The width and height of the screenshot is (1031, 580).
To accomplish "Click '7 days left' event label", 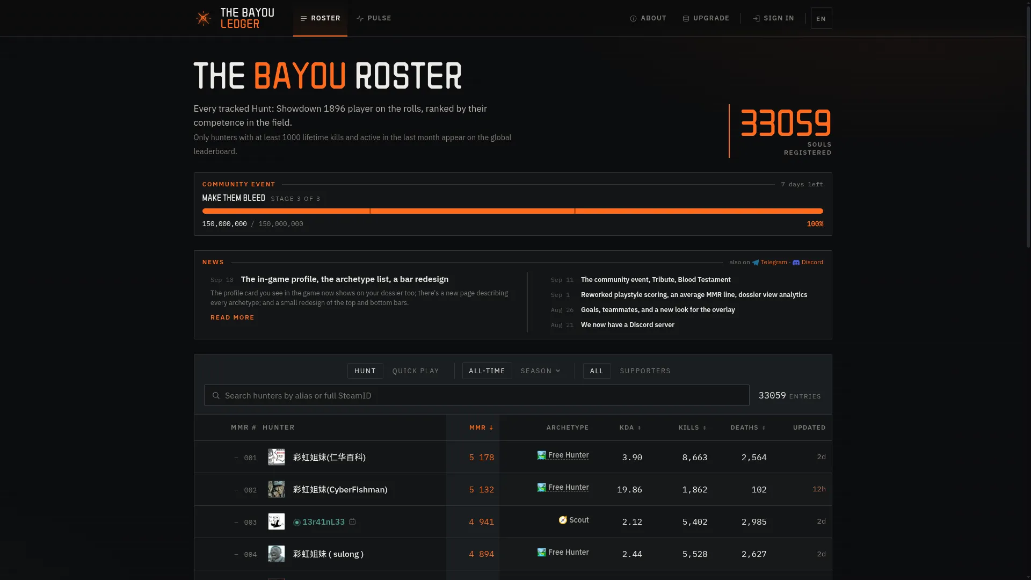I will coord(802,184).
